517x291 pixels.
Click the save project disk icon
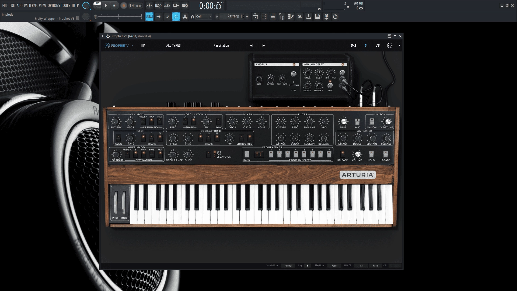tap(317, 17)
